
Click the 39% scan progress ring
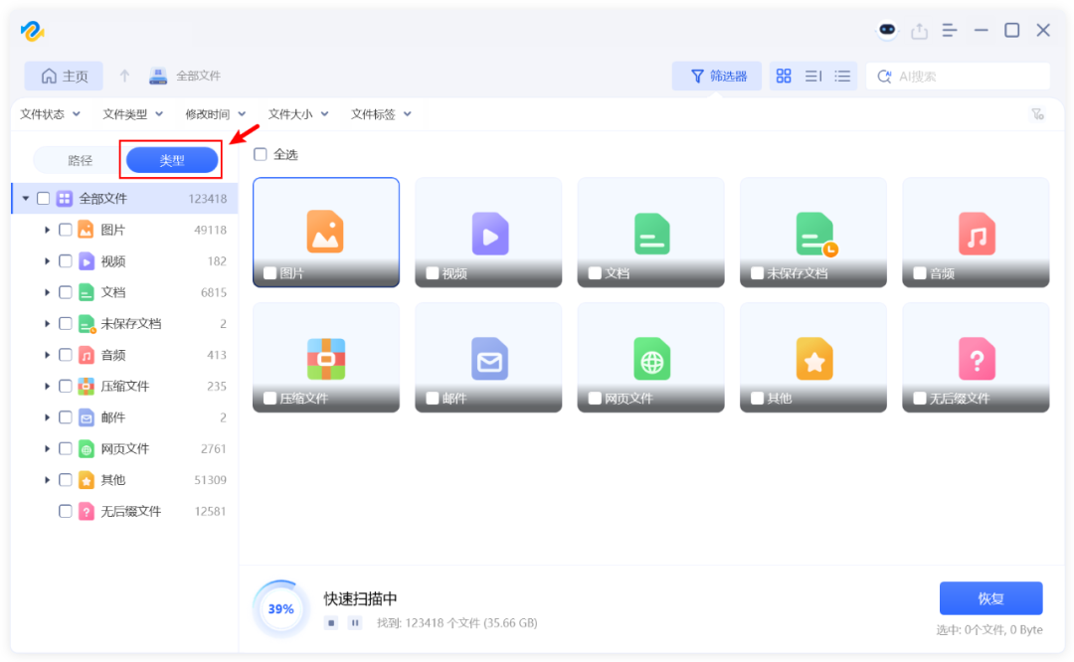click(x=280, y=608)
